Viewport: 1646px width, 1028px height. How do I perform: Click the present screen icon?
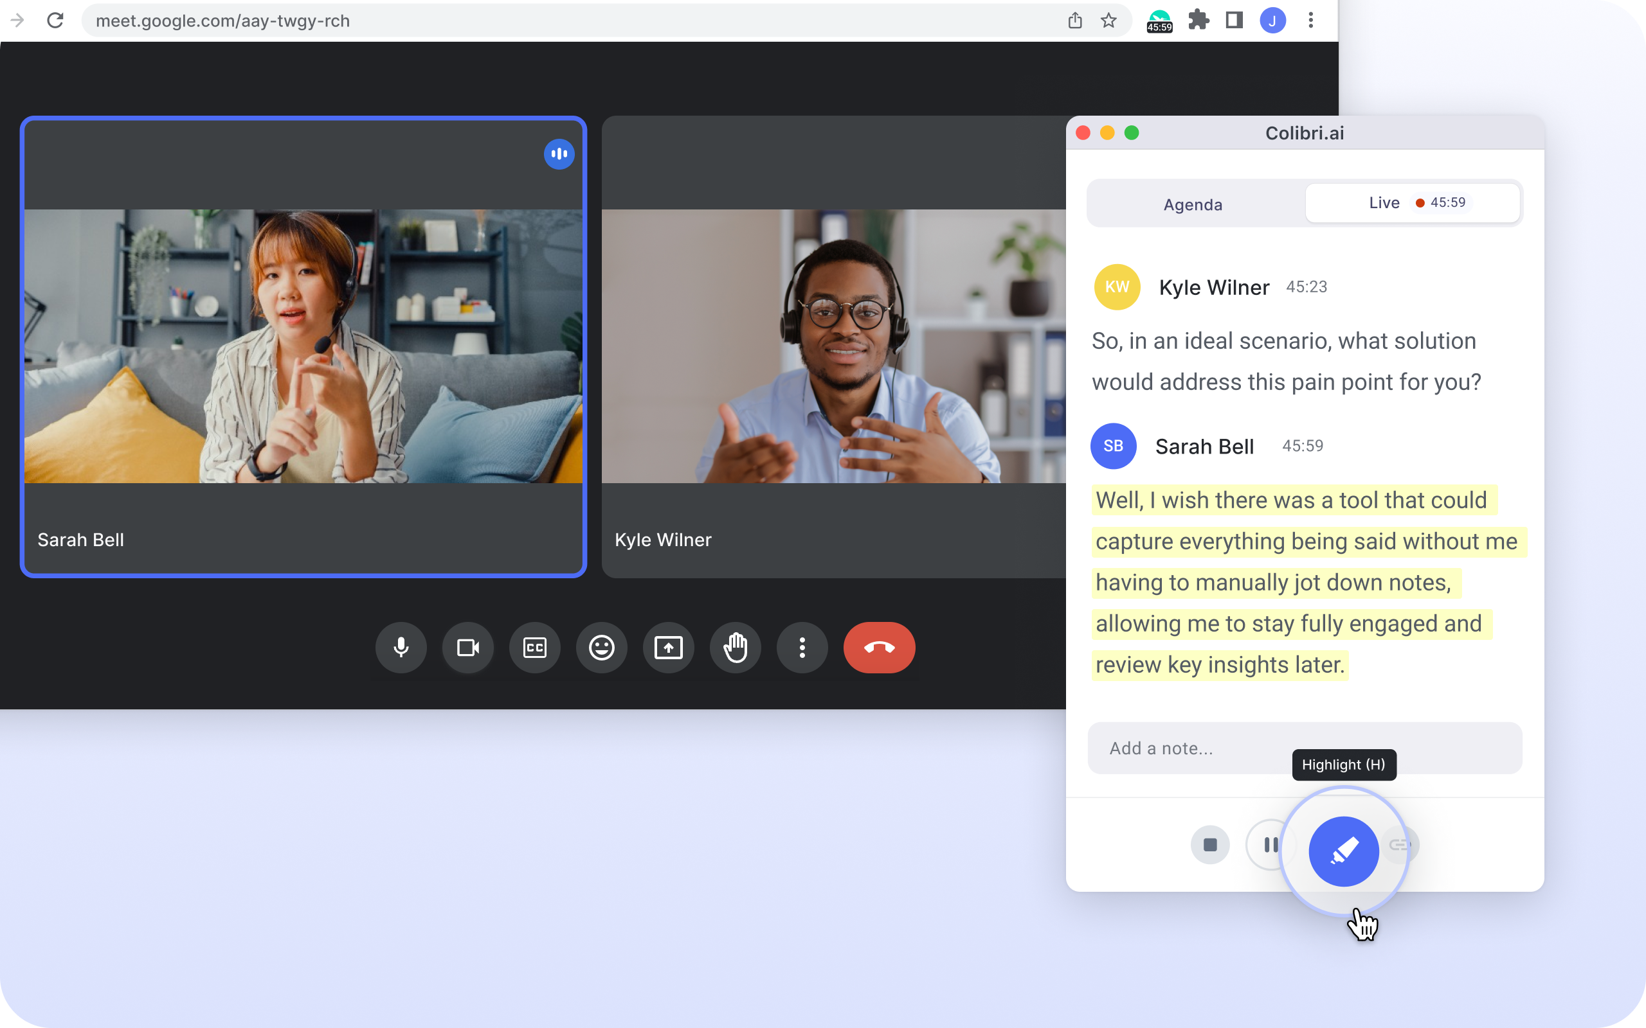(x=668, y=647)
